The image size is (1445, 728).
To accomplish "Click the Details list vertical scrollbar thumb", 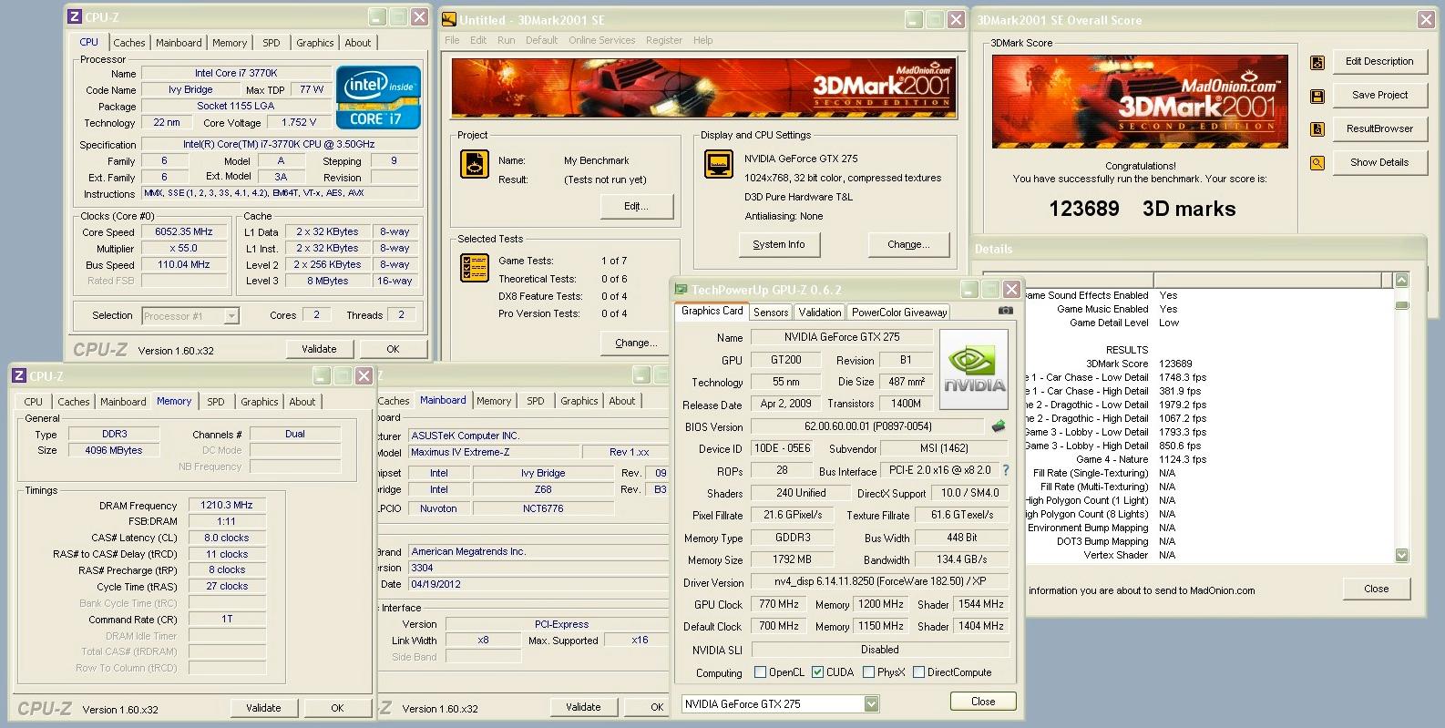I will [x=1401, y=305].
